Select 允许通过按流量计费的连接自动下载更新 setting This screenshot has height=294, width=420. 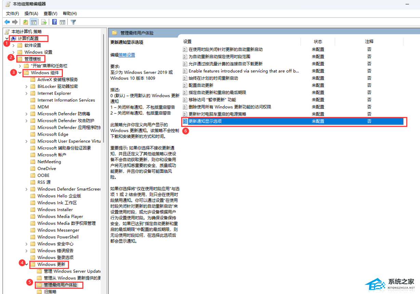click(225, 64)
